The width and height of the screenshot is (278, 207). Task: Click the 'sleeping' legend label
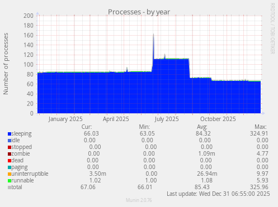click(21, 134)
